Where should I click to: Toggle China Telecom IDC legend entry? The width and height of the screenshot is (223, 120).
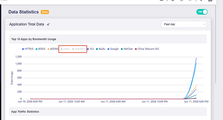click(x=147, y=49)
